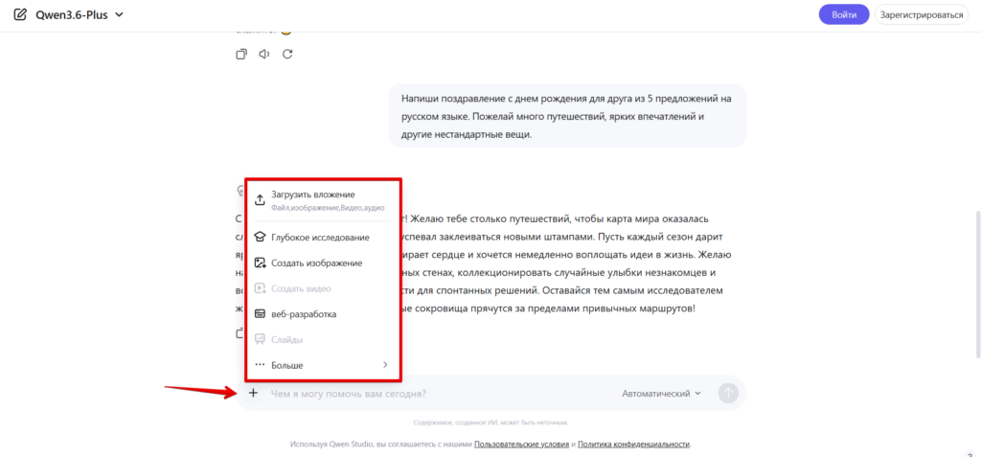Open the Автоматический mode dropdown
The height and width of the screenshot is (457, 981).
coord(661,394)
